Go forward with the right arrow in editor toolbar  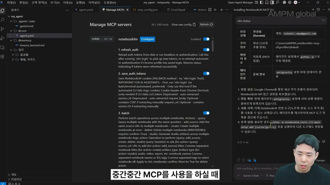tap(221, 10)
